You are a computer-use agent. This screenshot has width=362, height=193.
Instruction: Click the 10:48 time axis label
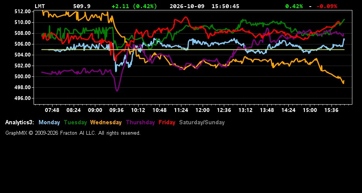point(159,110)
